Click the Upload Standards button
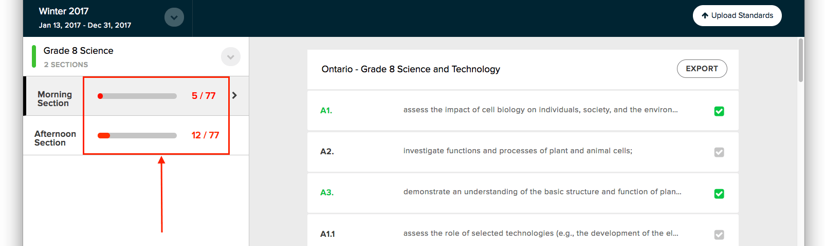This screenshot has height=246, width=825. 737,15
